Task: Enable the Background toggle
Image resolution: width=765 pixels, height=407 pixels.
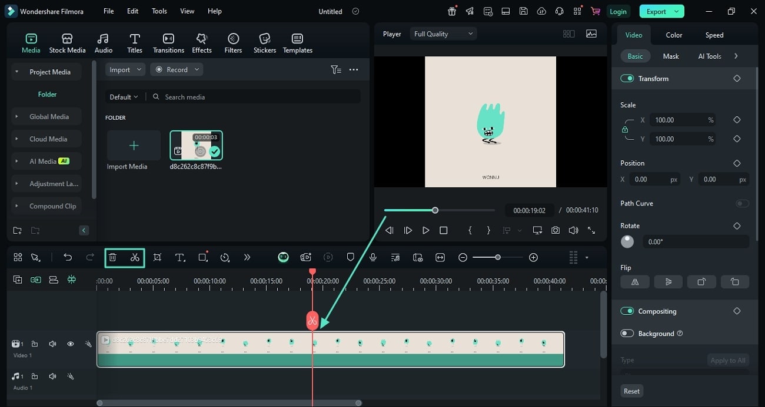Action: point(627,334)
